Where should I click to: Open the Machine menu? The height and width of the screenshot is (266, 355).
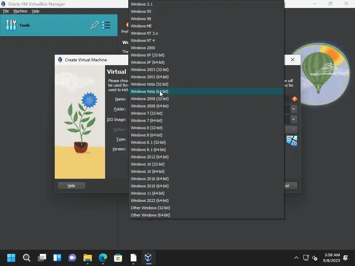point(20,11)
